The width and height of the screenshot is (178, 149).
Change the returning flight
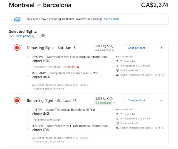pos(136,101)
